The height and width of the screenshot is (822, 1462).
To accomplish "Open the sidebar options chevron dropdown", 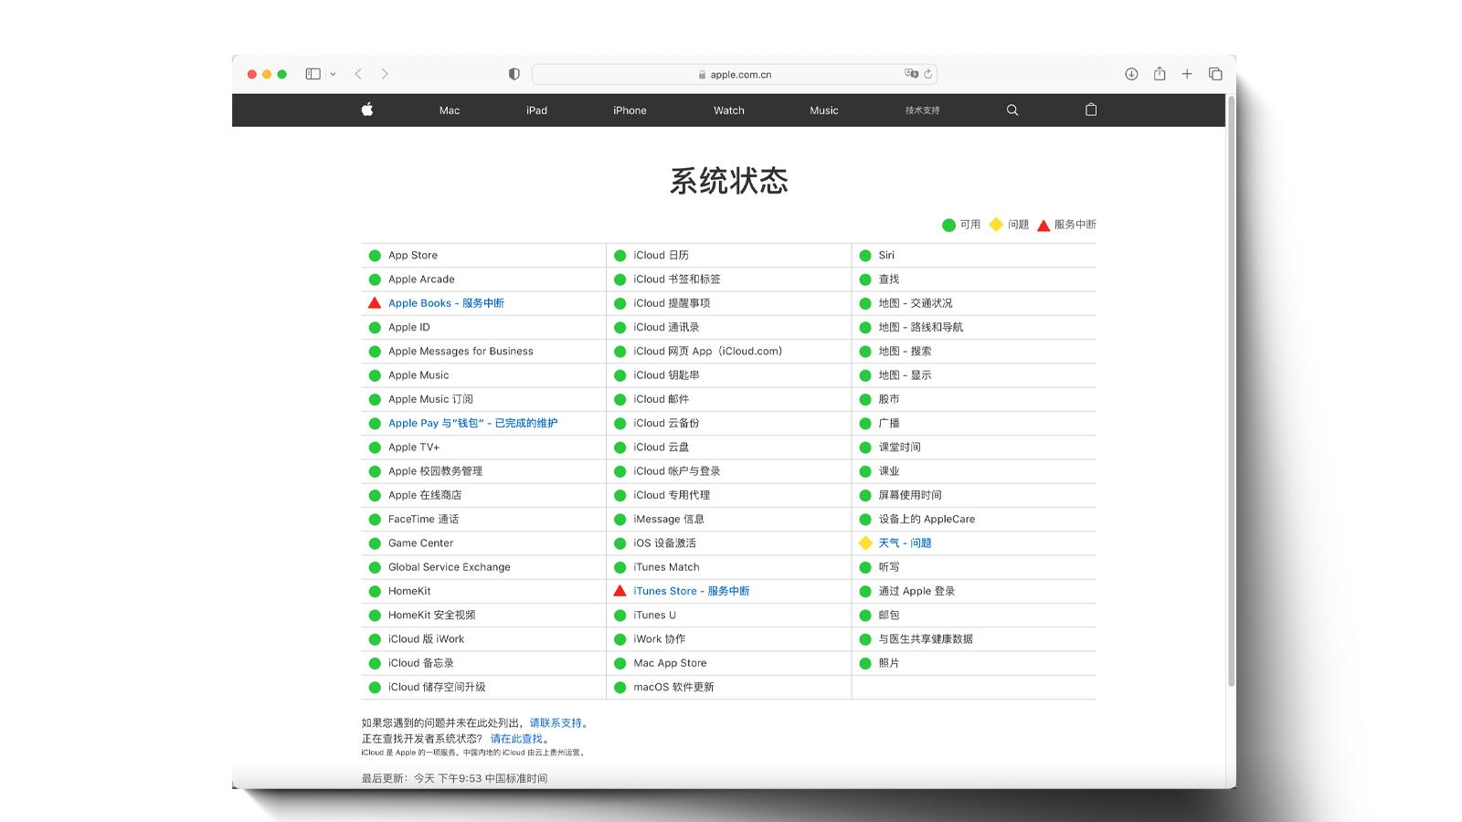I will [332, 73].
